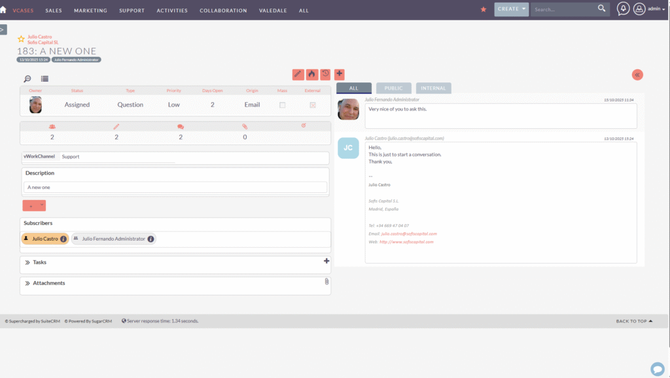Screen dimensions: 670x378
Task: Toggle the External checkbox
Action: 311,105
